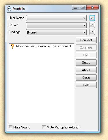The height and width of the screenshot is (140, 108).
Task: Click the Close button in side panel
Action: (x=86, y=78)
